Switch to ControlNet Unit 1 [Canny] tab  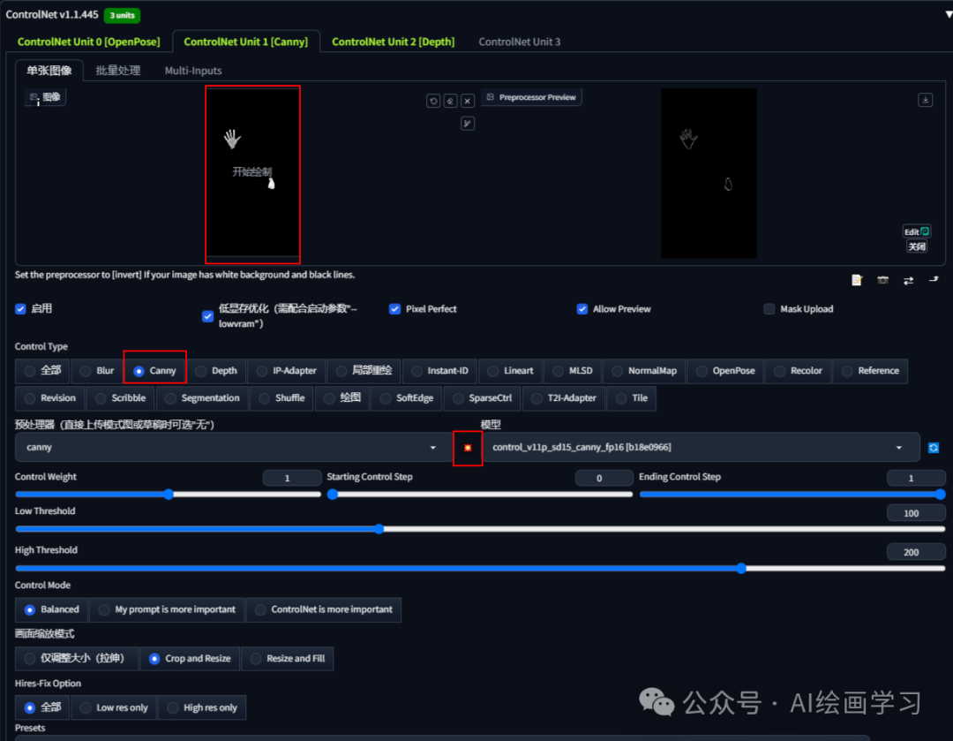[245, 42]
